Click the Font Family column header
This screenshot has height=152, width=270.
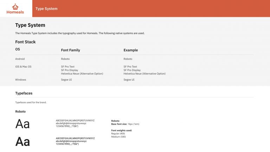pos(70,50)
